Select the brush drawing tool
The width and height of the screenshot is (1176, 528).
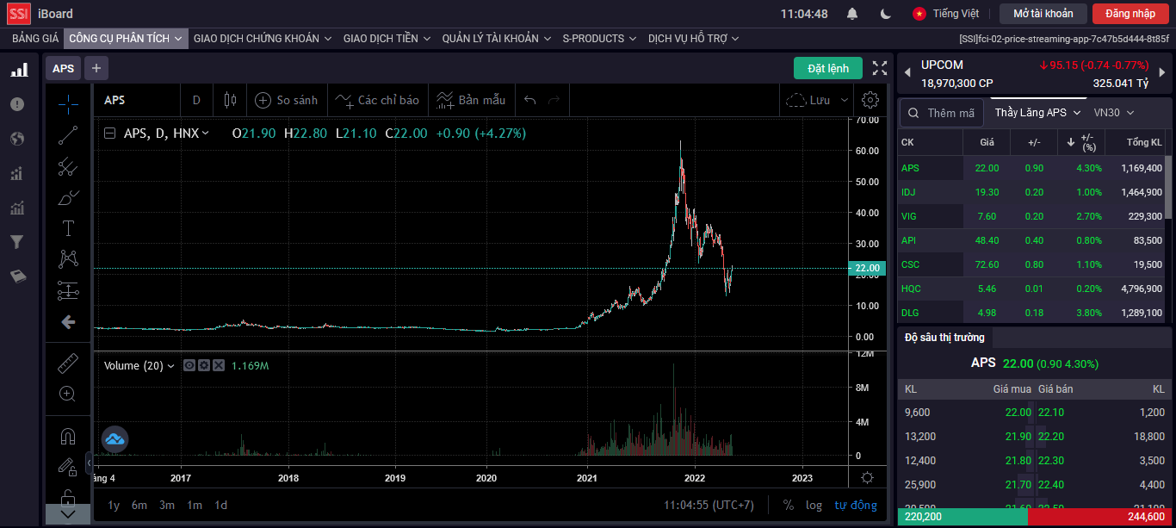[68, 198]
